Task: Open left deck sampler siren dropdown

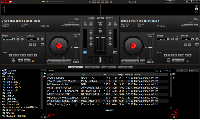Action: pos(33,39)
